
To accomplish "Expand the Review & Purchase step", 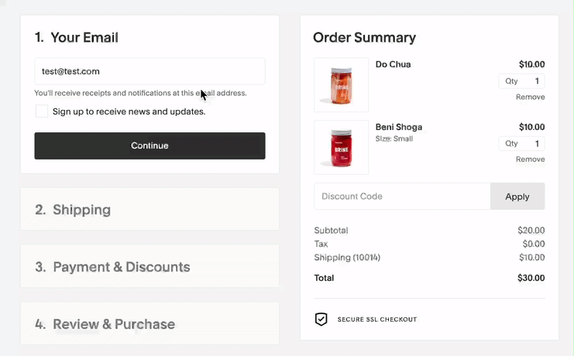I will click(x=150, y=323).
